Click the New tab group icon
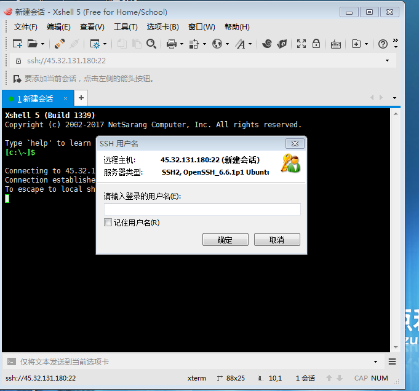This screenshot has height=391, width=419. pyautogui.click(x=356, y=44)
